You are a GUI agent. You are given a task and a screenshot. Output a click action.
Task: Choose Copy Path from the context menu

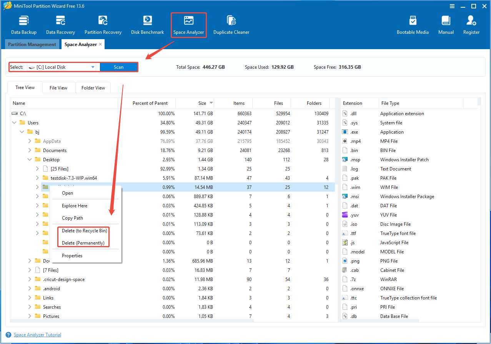coord(73,218)
